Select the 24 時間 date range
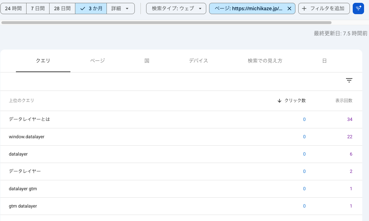Screen dimensions: 369x221 [13, 8]
